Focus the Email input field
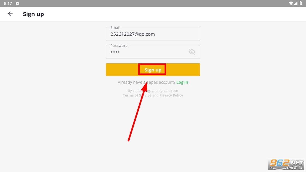The height and width of the screenshot is (172, 306). pyautogui.click(x=153, y=34)
